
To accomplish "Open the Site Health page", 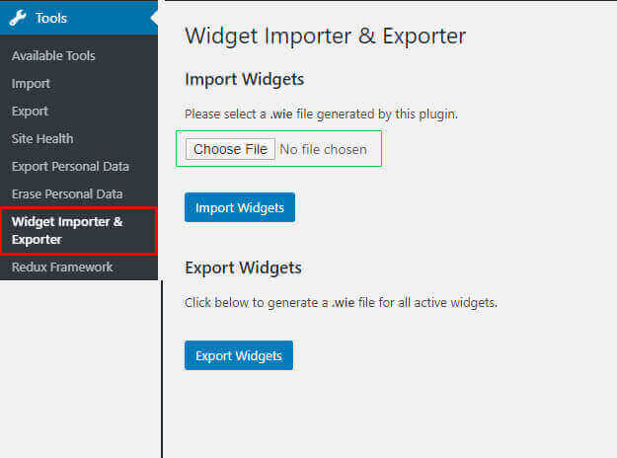I will click(x=42, y=139).
